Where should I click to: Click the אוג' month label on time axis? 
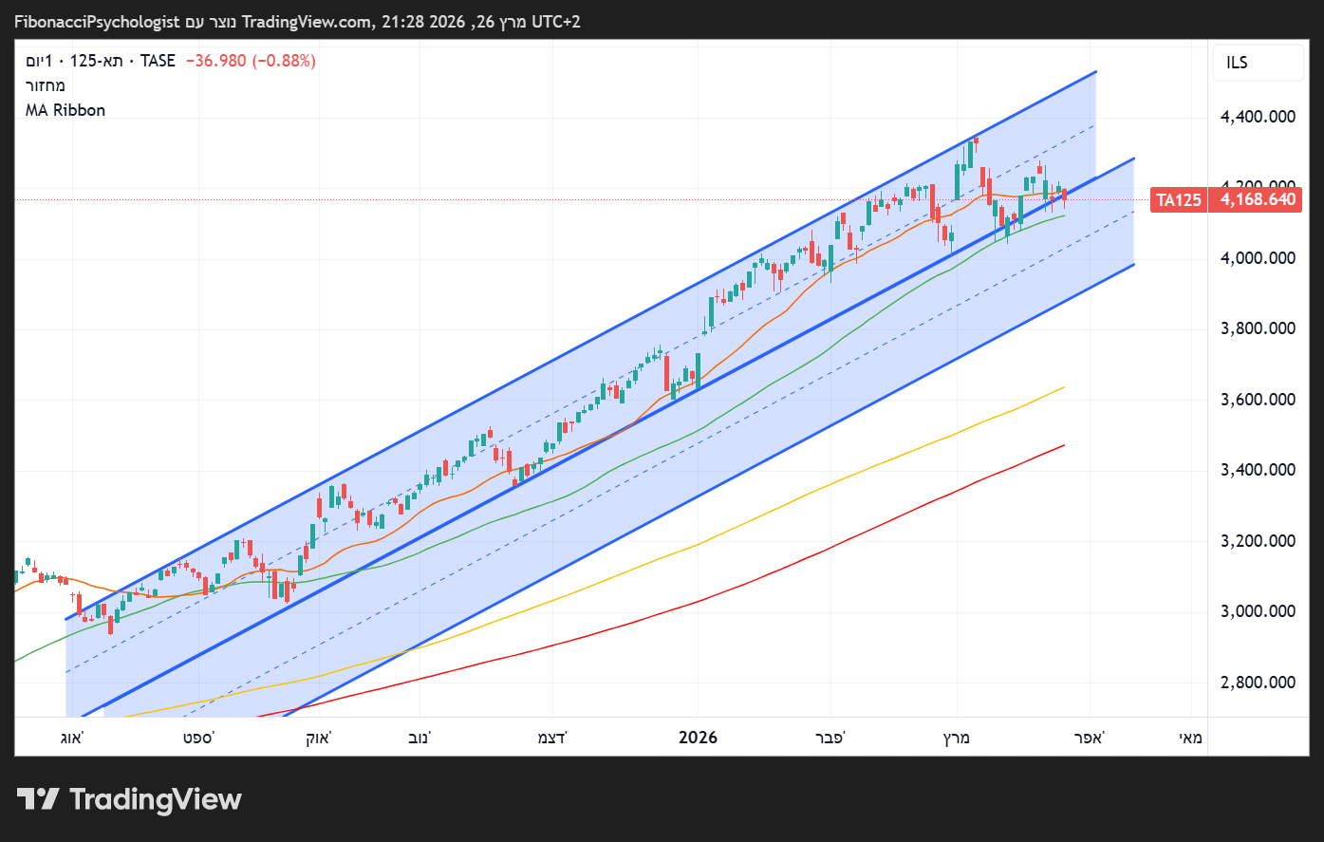[x=72, y=738]
